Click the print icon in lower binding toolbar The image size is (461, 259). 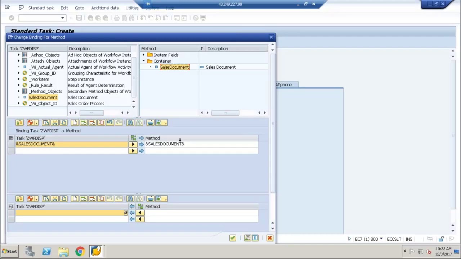150,199
